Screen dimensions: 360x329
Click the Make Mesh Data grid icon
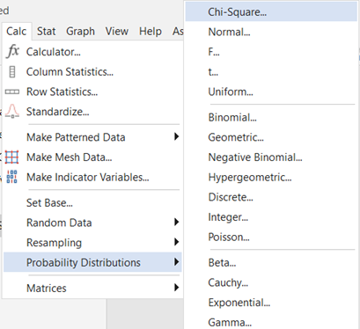point(12,157)
